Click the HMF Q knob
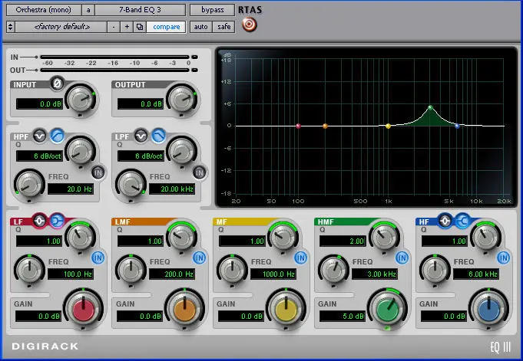Viewport: 523px width, 361px height. point(384,236)
